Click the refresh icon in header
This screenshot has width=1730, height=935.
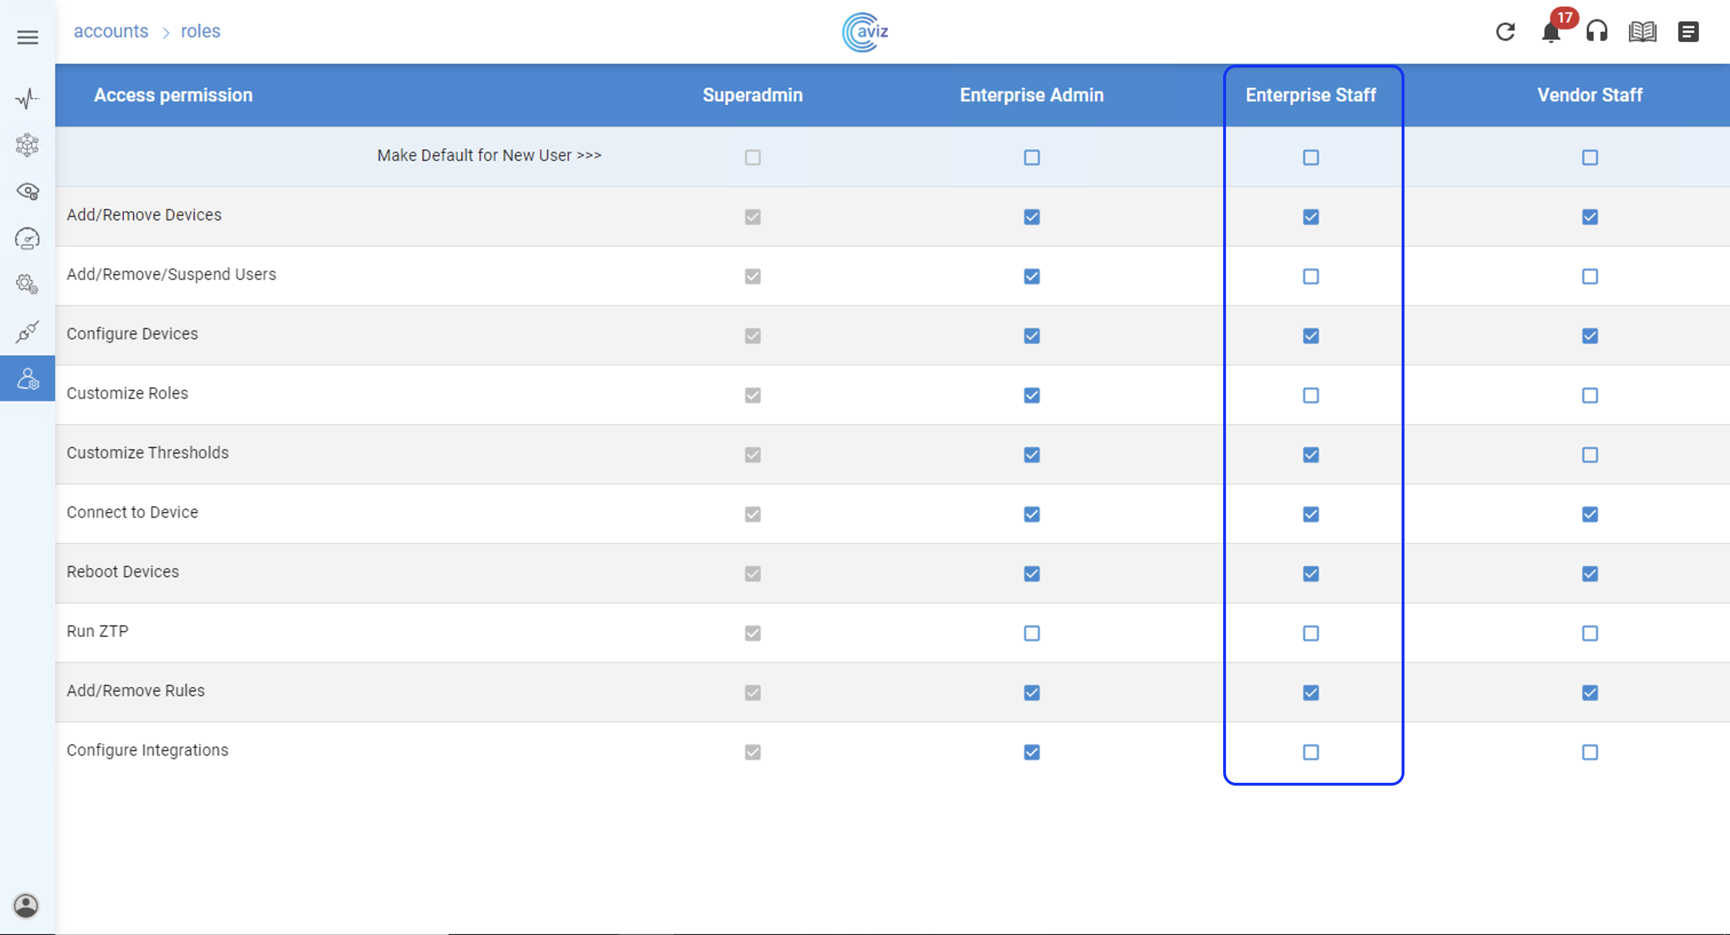(1505, 31)
